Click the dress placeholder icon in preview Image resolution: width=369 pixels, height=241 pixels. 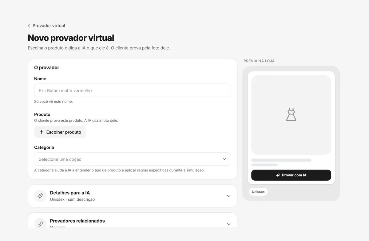291,114
